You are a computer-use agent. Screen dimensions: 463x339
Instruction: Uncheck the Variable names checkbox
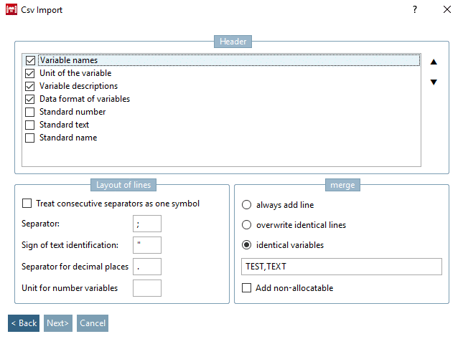[x=30, y=60]
